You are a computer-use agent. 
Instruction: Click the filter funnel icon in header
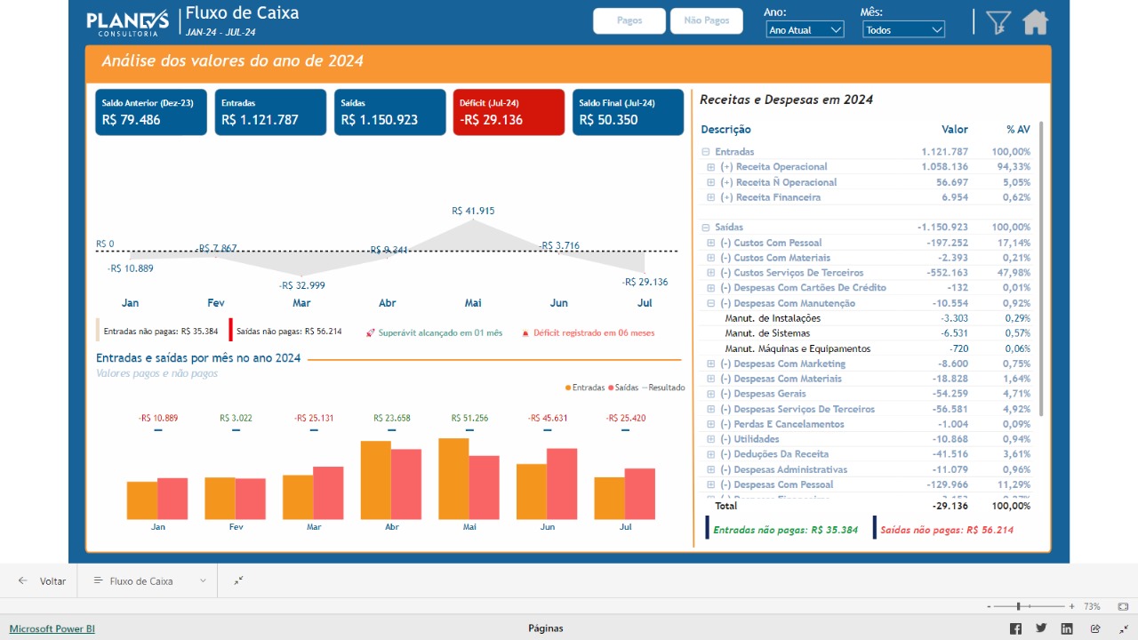[998, 22]
